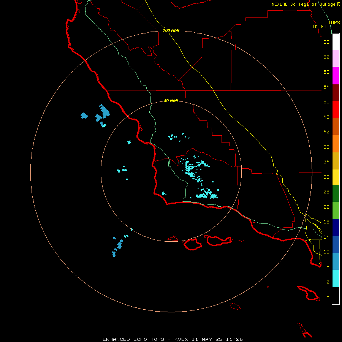
Task: Click the "34" legend value
Action: tap(326, 162)
